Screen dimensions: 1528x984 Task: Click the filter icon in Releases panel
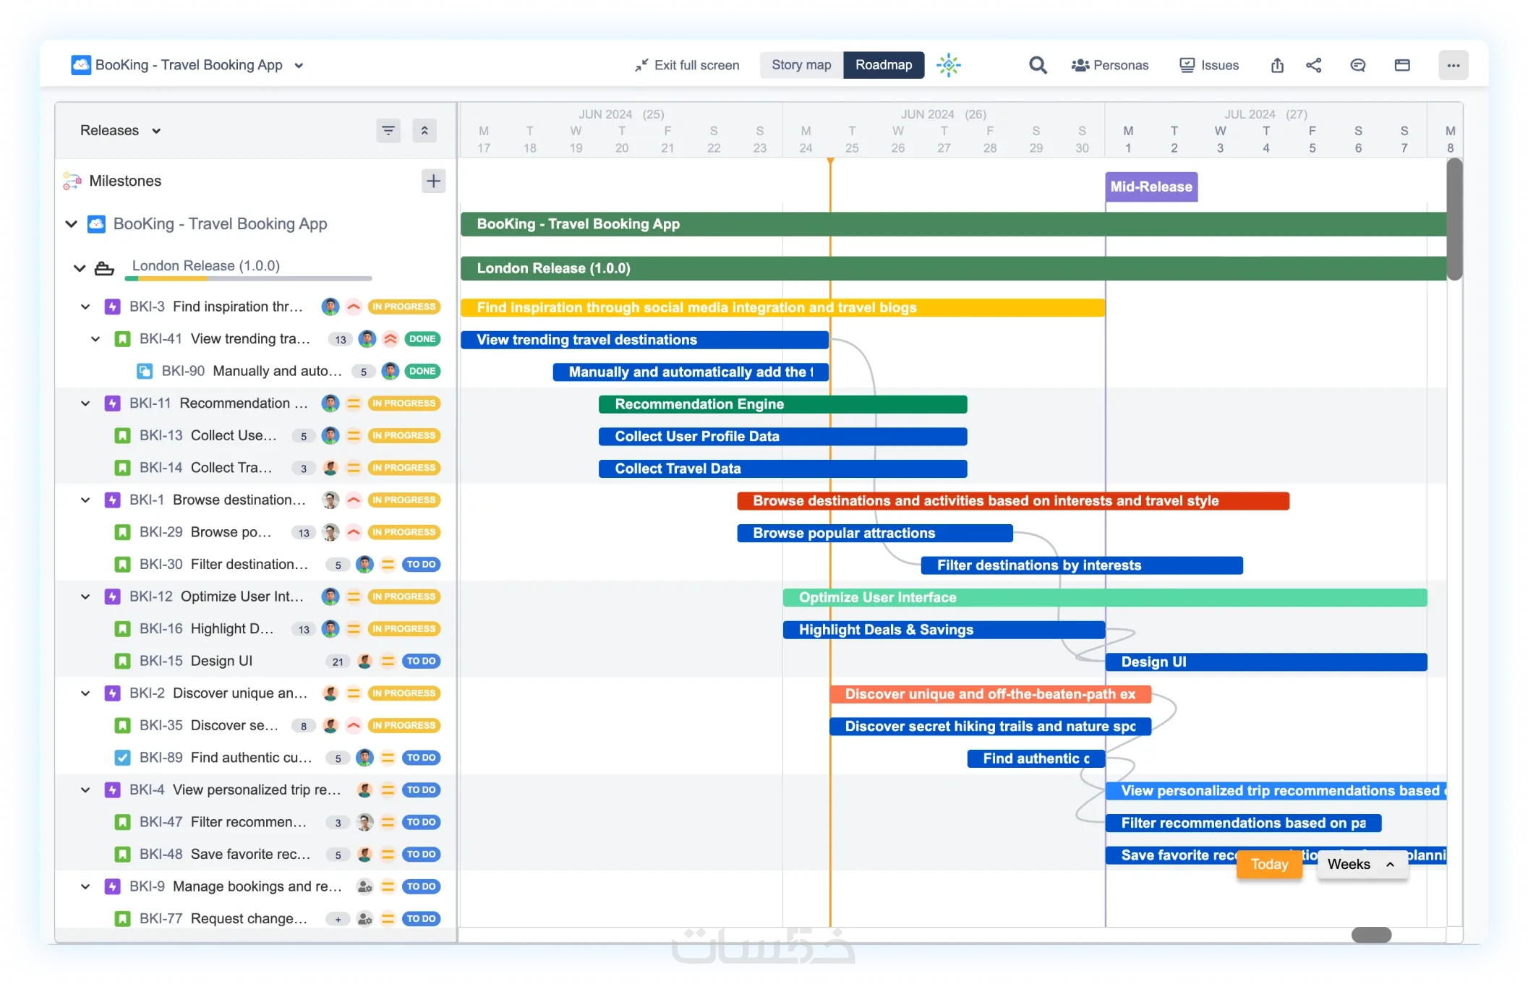(x=388, y=131)
